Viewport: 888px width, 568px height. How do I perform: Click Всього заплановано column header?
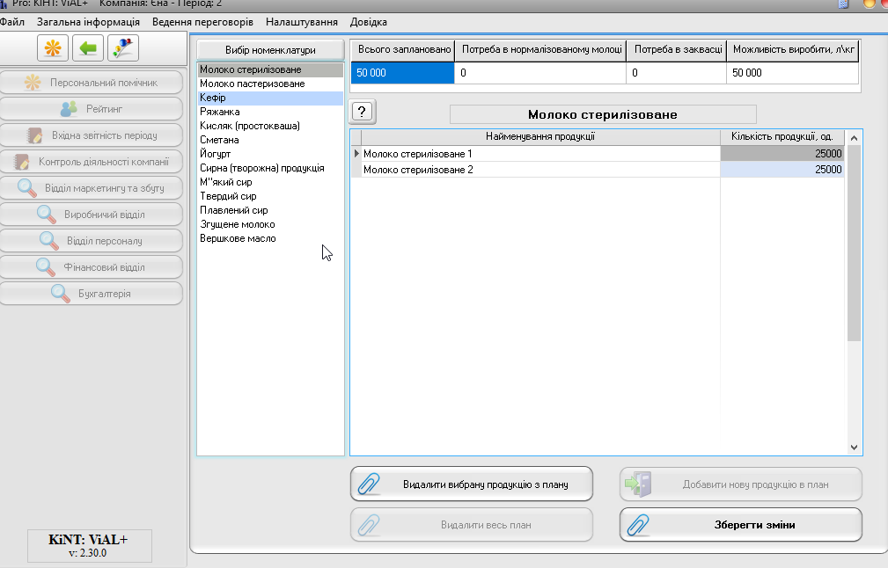tap(403, 50)
